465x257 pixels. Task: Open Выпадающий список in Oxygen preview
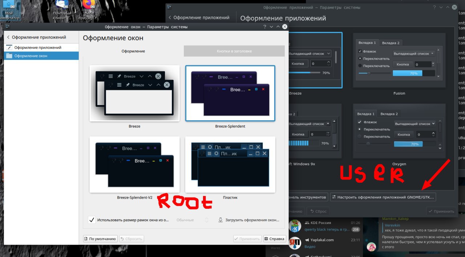[x=415, y=124]
